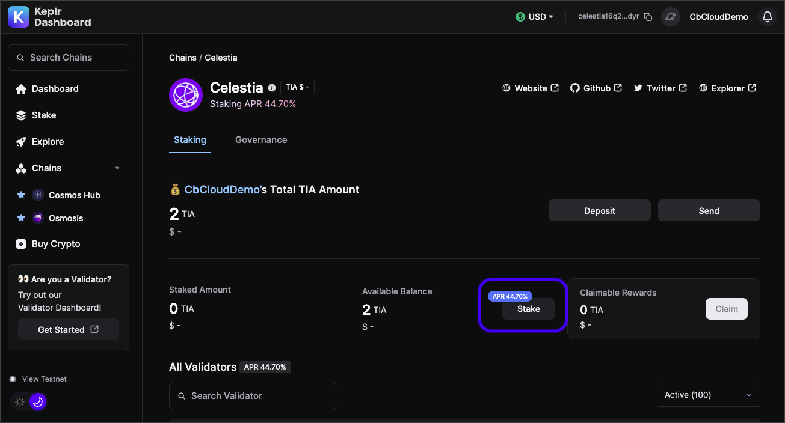Screen dimensions: 785x423
Task: Click the globe icon beside Explorer
Action: pyautogui.click(x=703, y=88)
